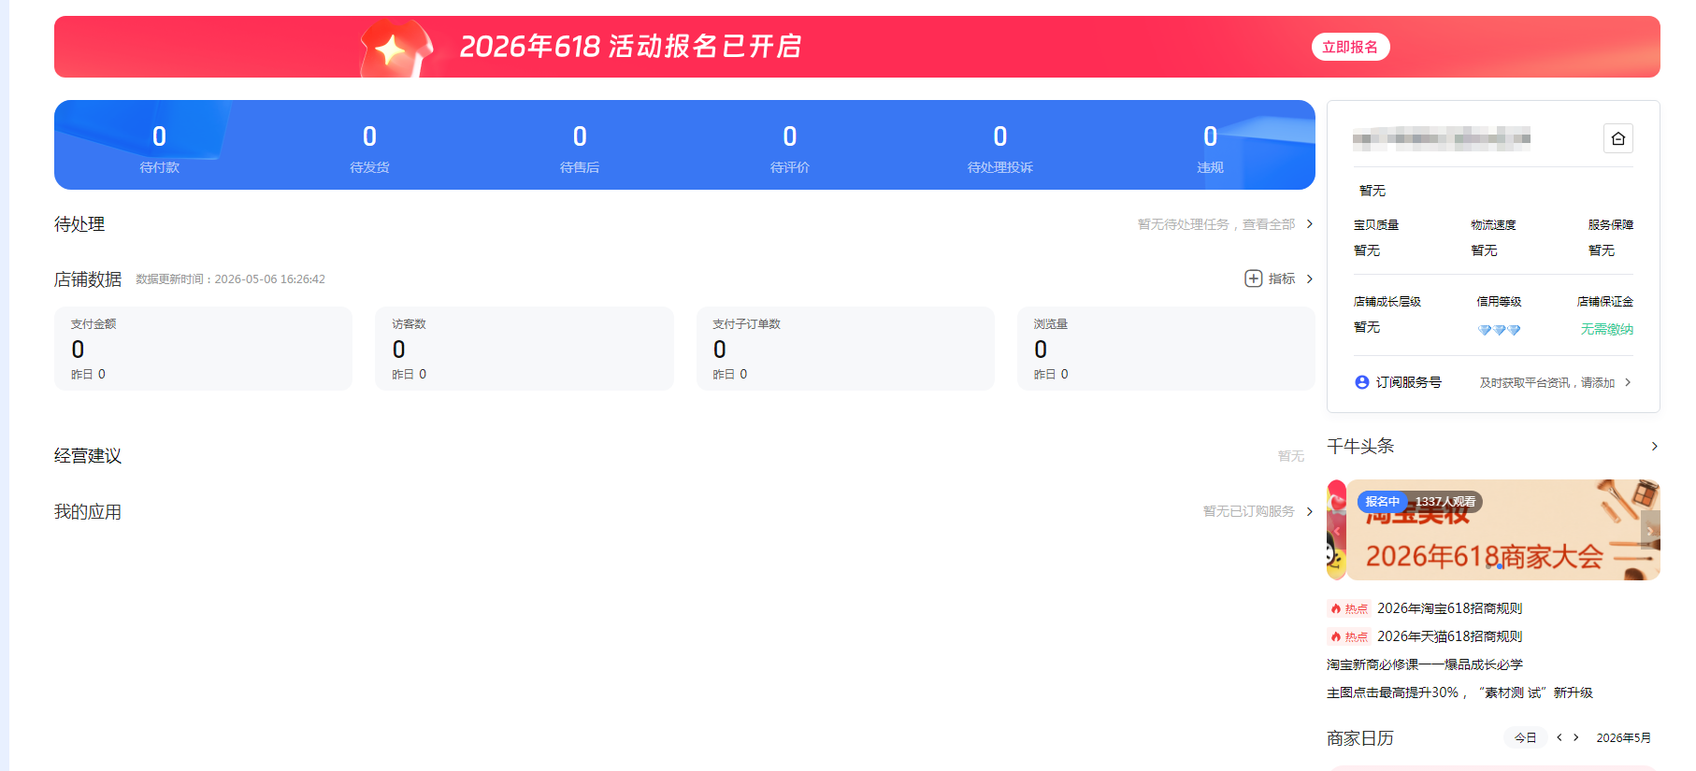Click the 经营建议 section heading
1696x771 pixels.
[88, 455]
